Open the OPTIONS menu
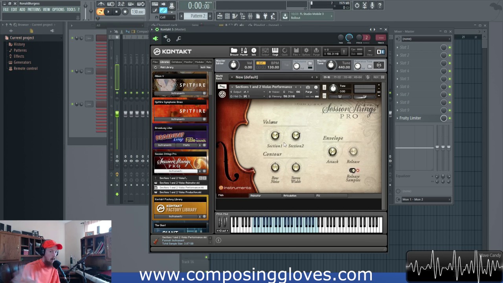The image size is (503, 283). click(x=58, y=9)
